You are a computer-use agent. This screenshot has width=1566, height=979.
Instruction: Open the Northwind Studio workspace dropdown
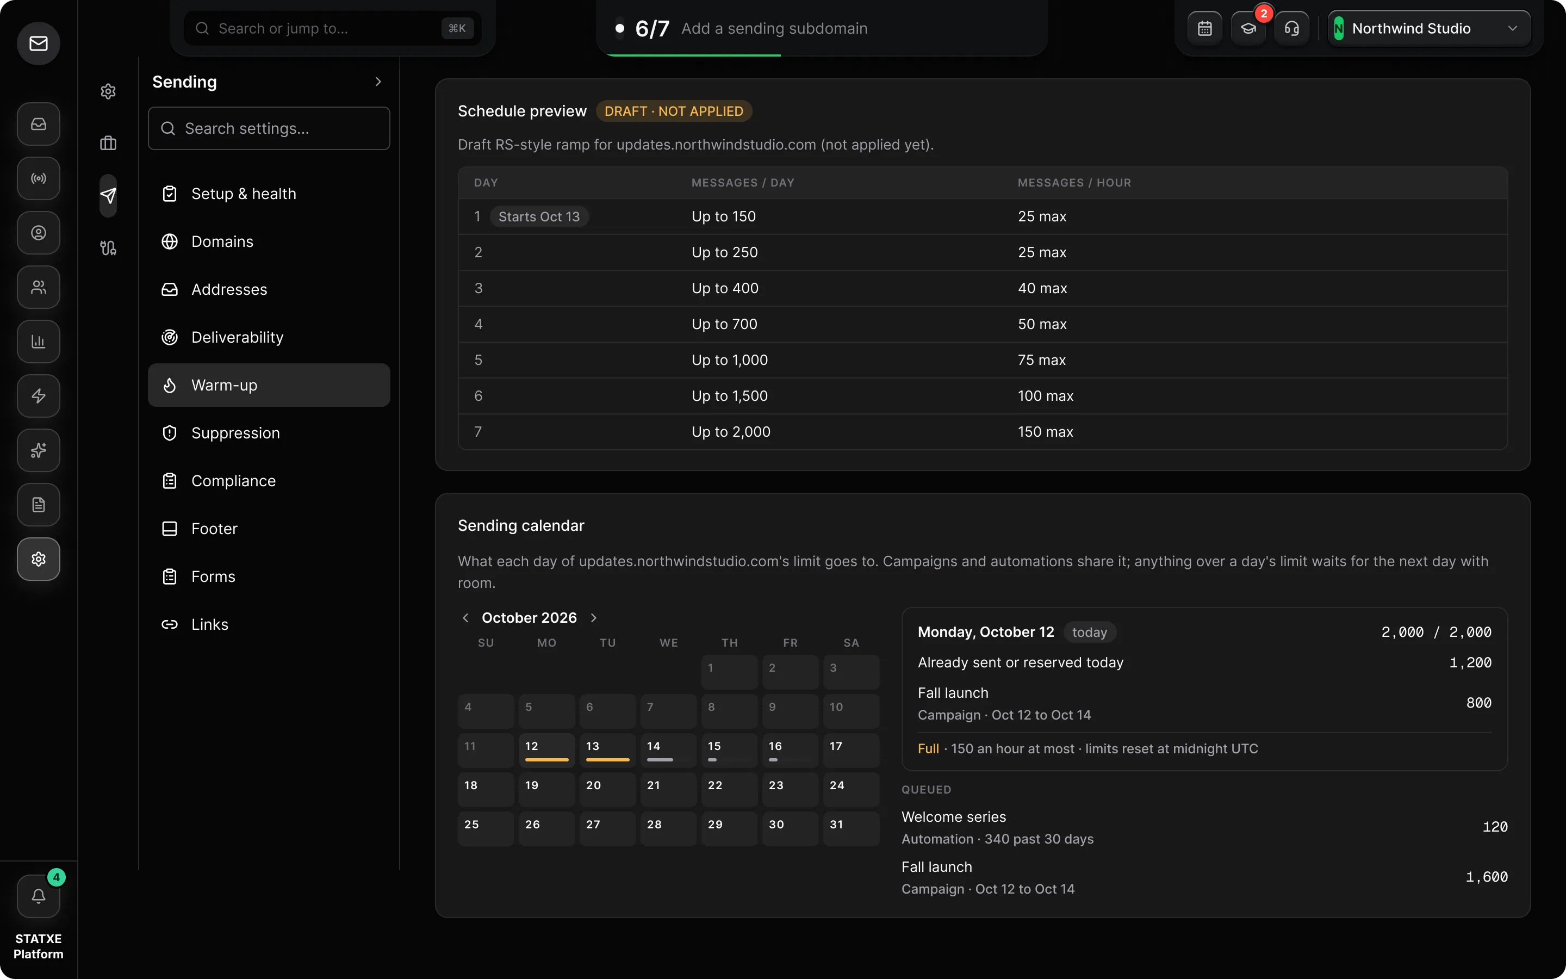pos(1429,28)
